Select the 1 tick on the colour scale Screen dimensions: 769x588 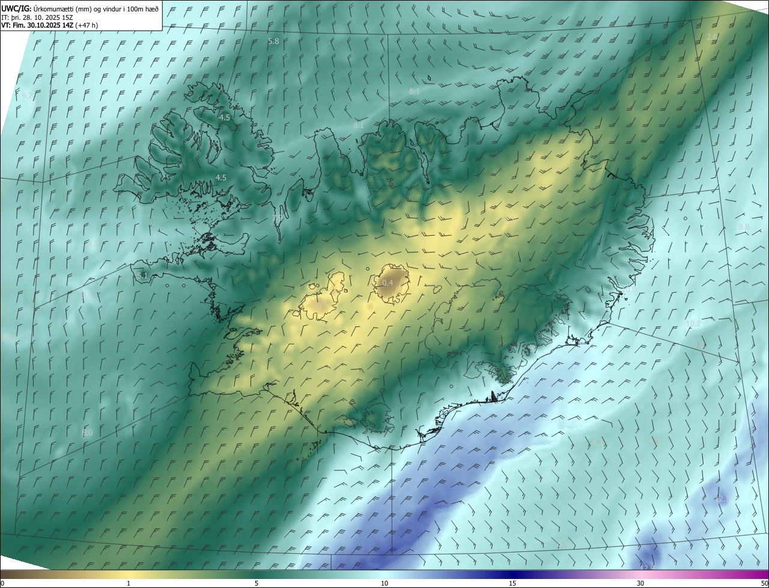129,583
